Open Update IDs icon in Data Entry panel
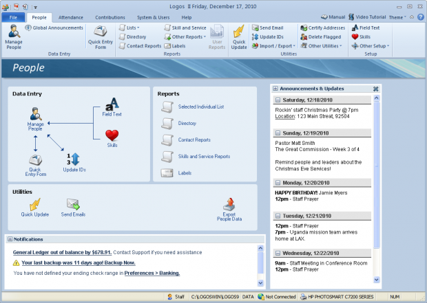Image resolution: width=427 pixels, height=303 pixels. point(74,159)
